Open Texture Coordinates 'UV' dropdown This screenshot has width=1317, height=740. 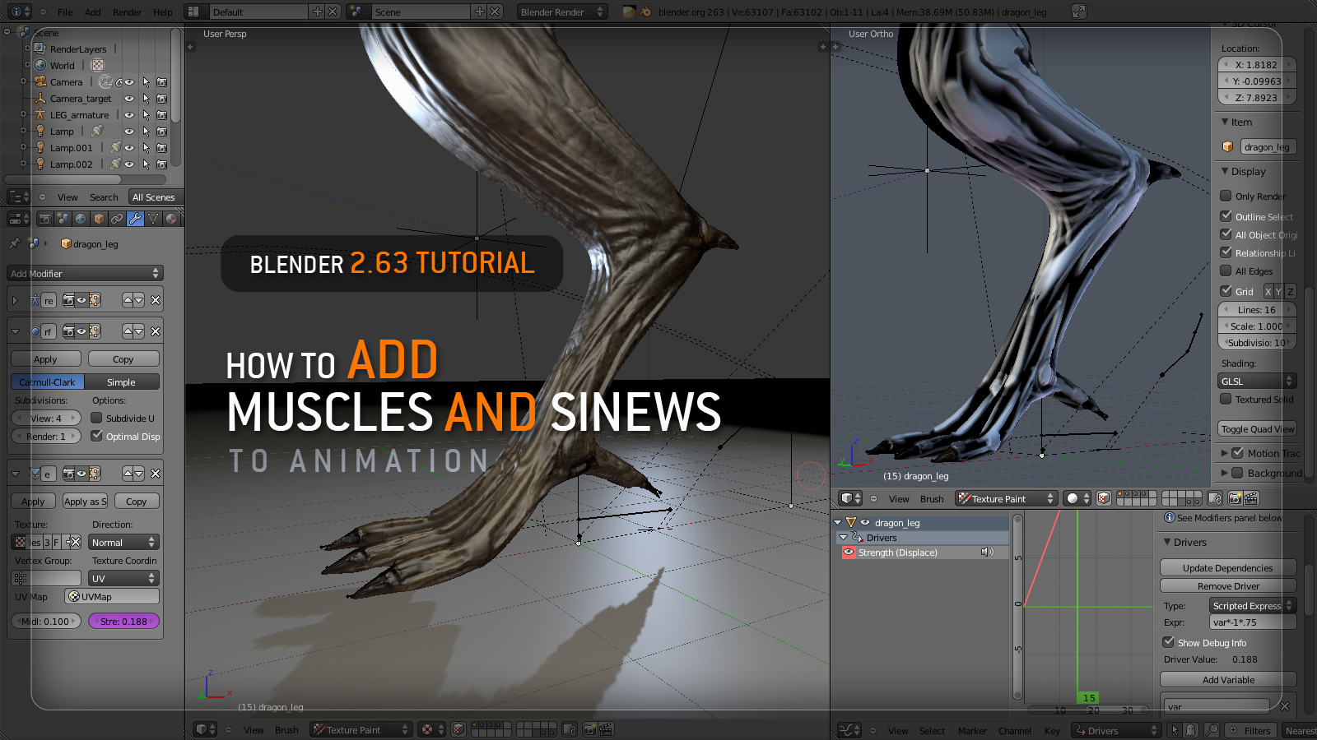[123, 578]
